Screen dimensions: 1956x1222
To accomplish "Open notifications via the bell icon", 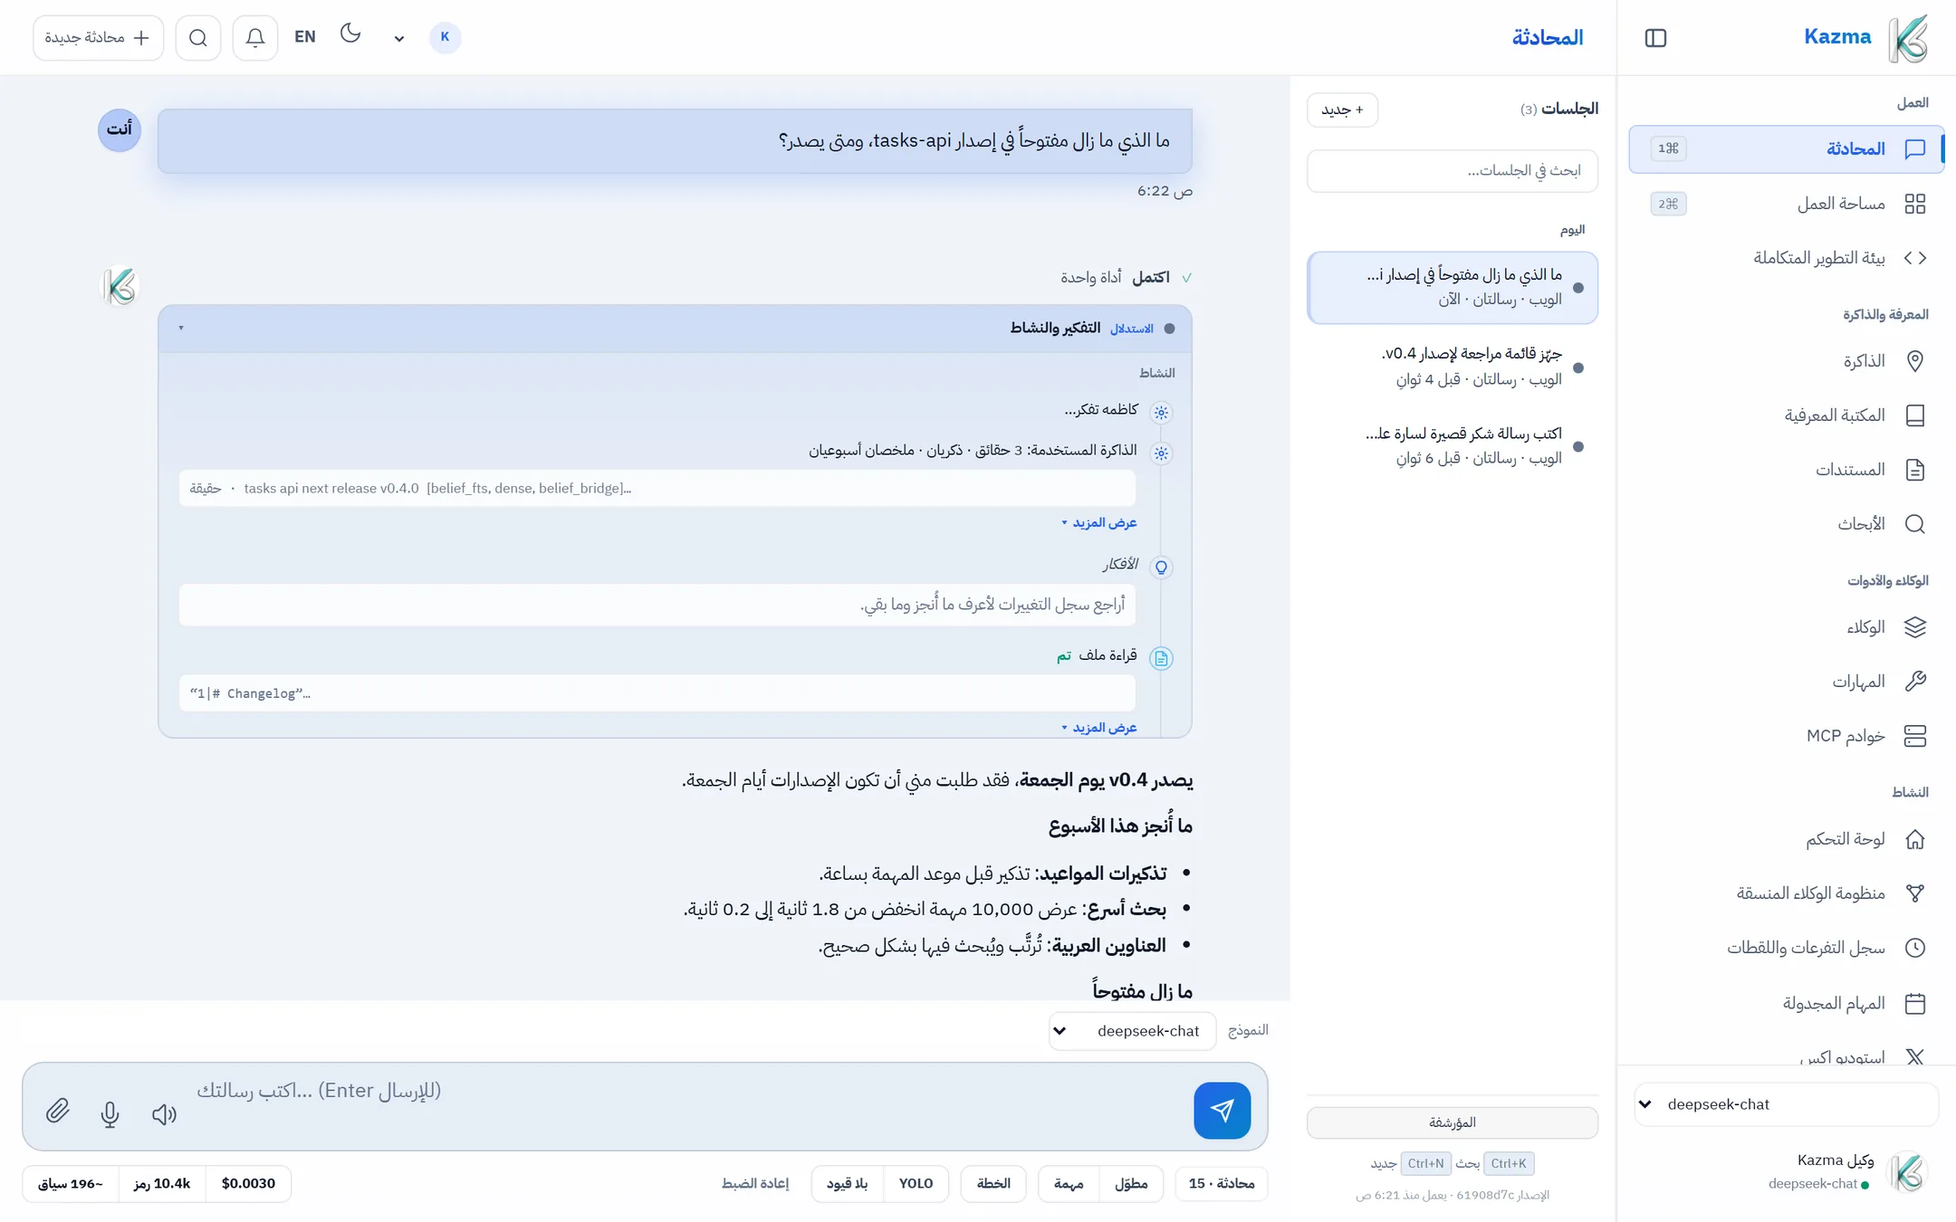I will pos(255,37).
